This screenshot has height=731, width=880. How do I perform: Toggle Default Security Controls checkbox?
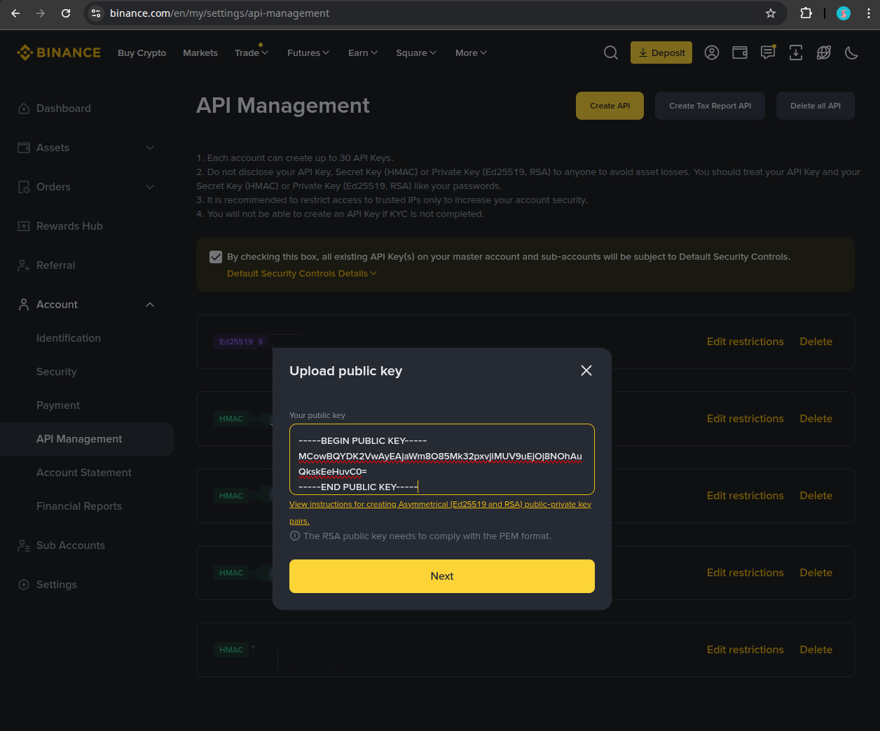[216, 257]
